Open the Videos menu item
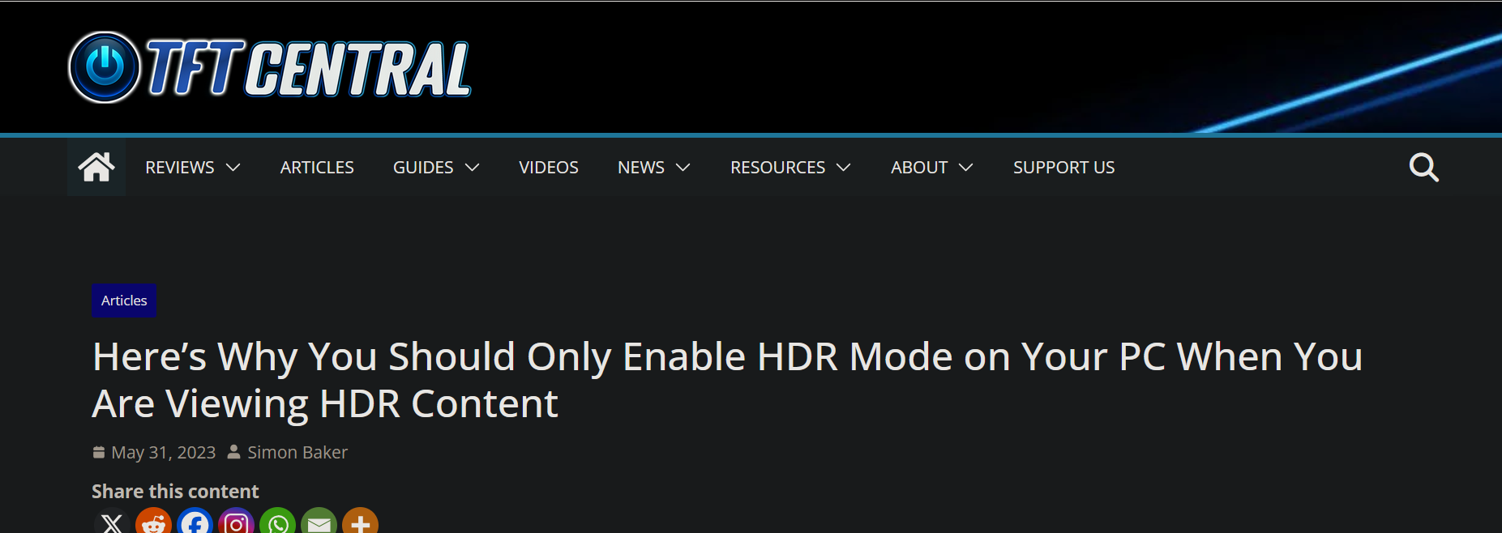 pos(549,168)
